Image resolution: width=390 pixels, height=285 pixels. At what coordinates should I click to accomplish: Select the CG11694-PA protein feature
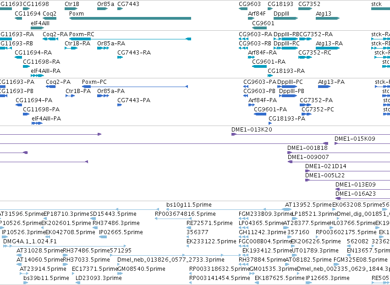point(19,105)
